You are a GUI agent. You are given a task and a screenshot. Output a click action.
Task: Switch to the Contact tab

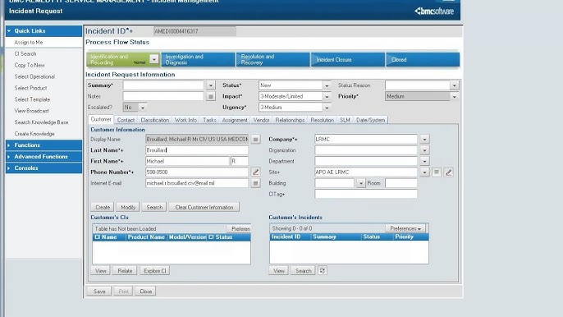click(126, 120)
